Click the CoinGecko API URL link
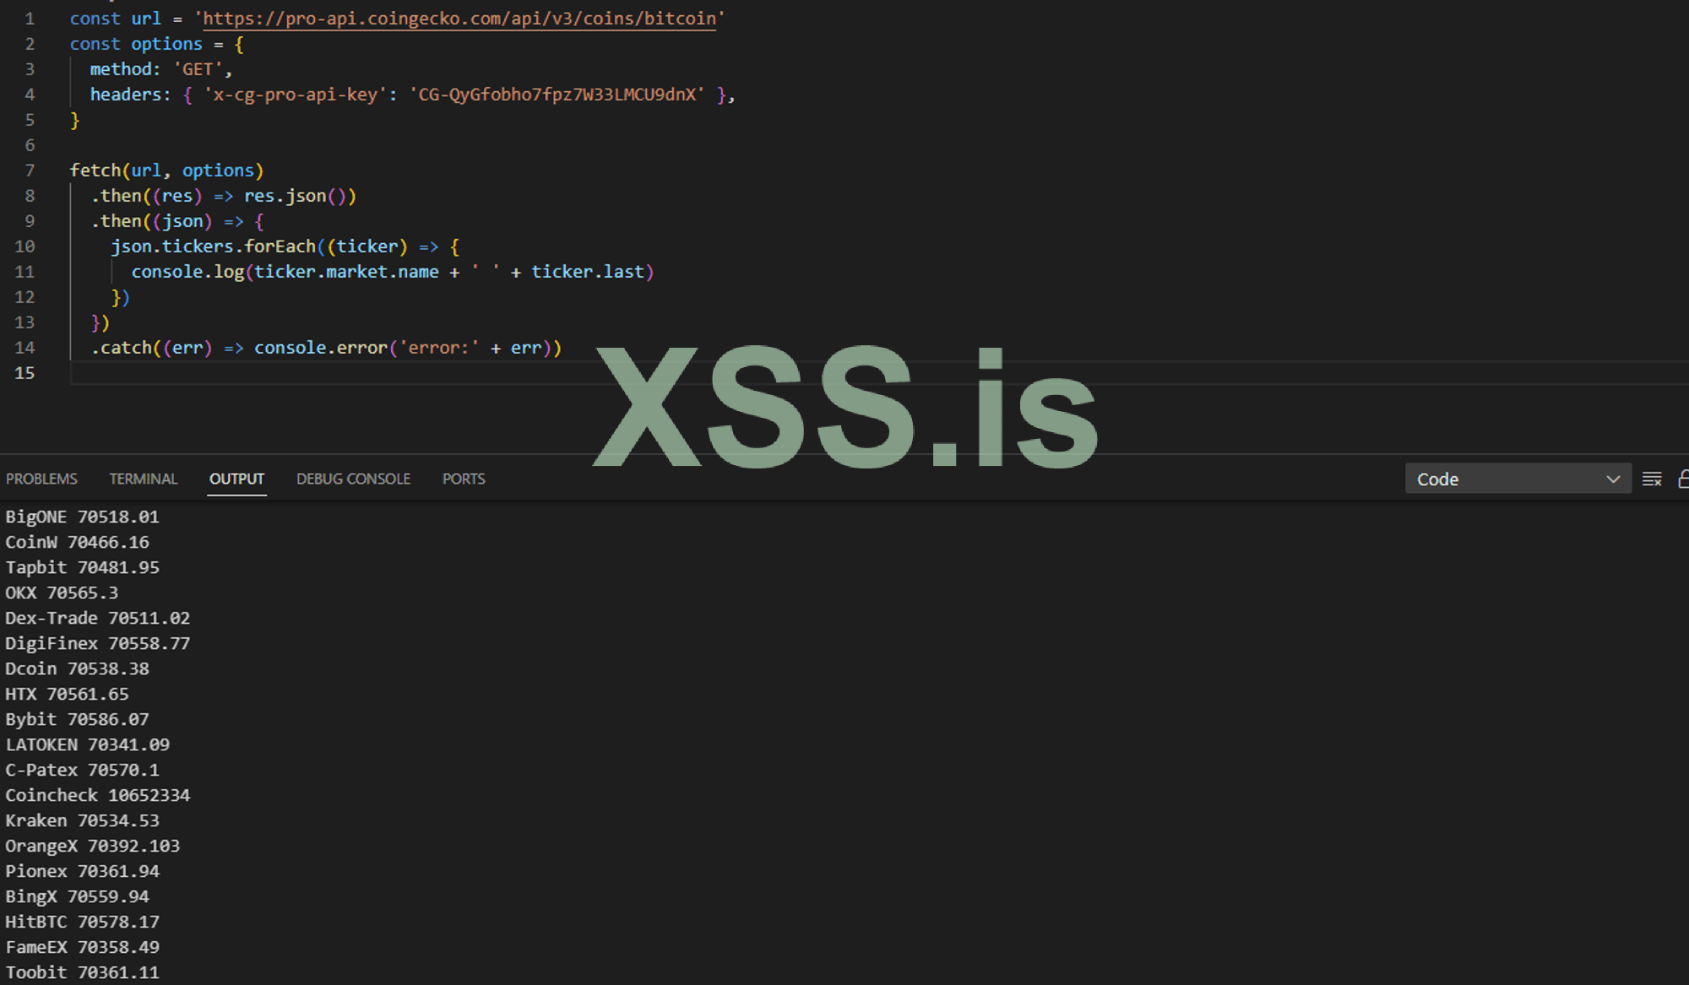 (x=459, y=19)
